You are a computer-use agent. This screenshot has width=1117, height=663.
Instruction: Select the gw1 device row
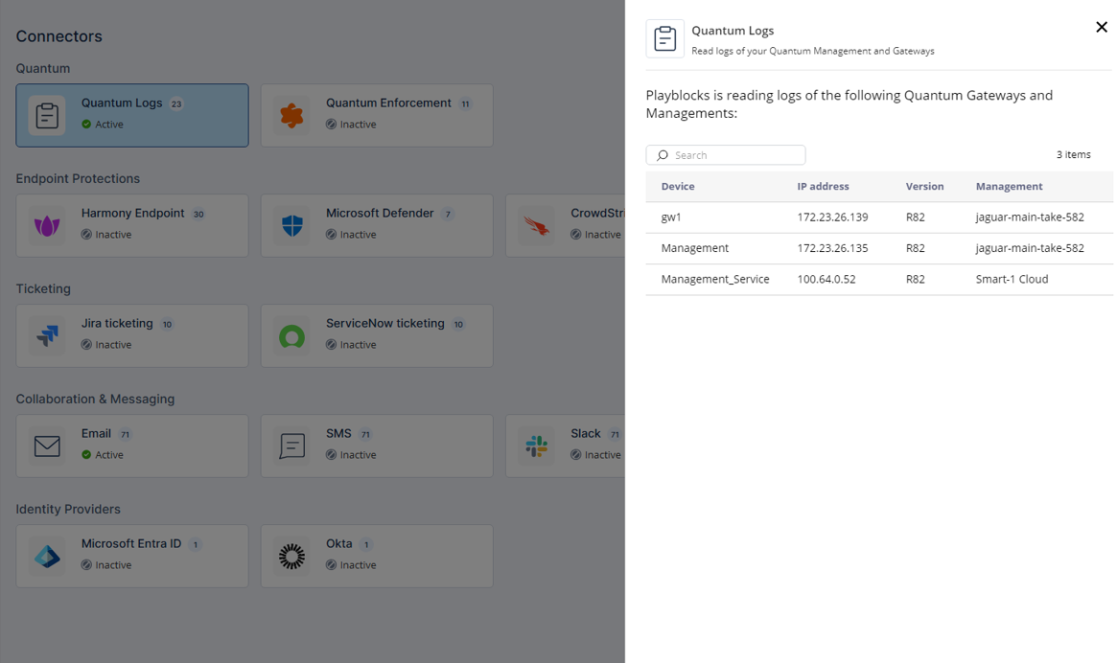pyautogui.click(x=879, y=217)
